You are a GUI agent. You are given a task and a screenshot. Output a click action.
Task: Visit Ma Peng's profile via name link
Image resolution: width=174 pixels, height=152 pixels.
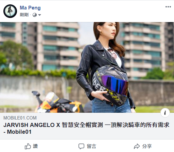(x=30, y=8)
